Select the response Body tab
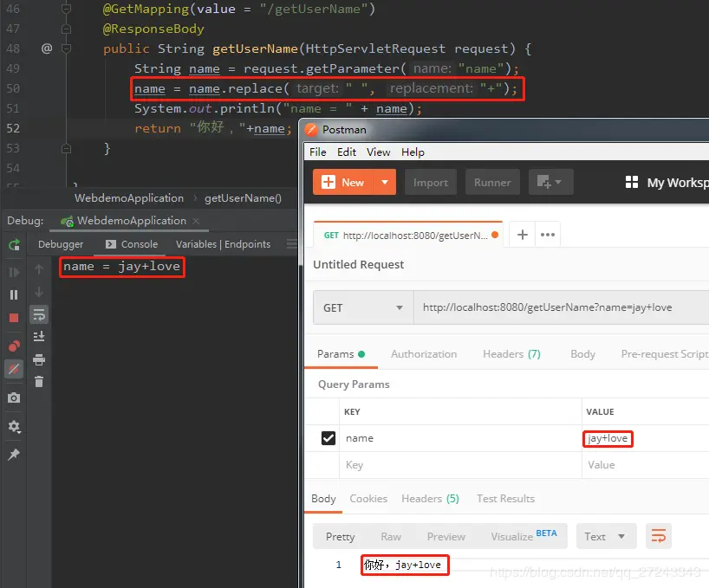This screenshot has height=588, width=709. pos(323,499)
